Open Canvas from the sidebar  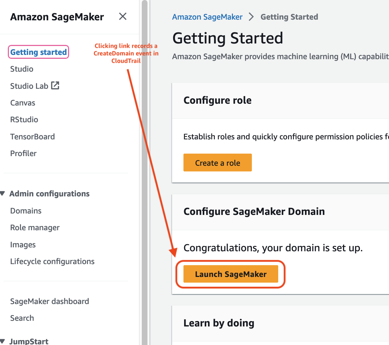pyautogui.click(x=22, y=103)
